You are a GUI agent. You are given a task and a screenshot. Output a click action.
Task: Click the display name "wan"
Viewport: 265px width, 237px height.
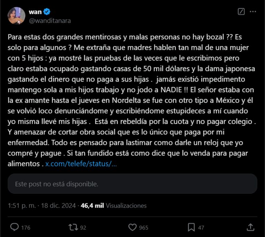pos(35,12)
